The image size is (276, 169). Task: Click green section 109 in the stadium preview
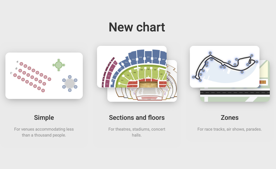134,72
